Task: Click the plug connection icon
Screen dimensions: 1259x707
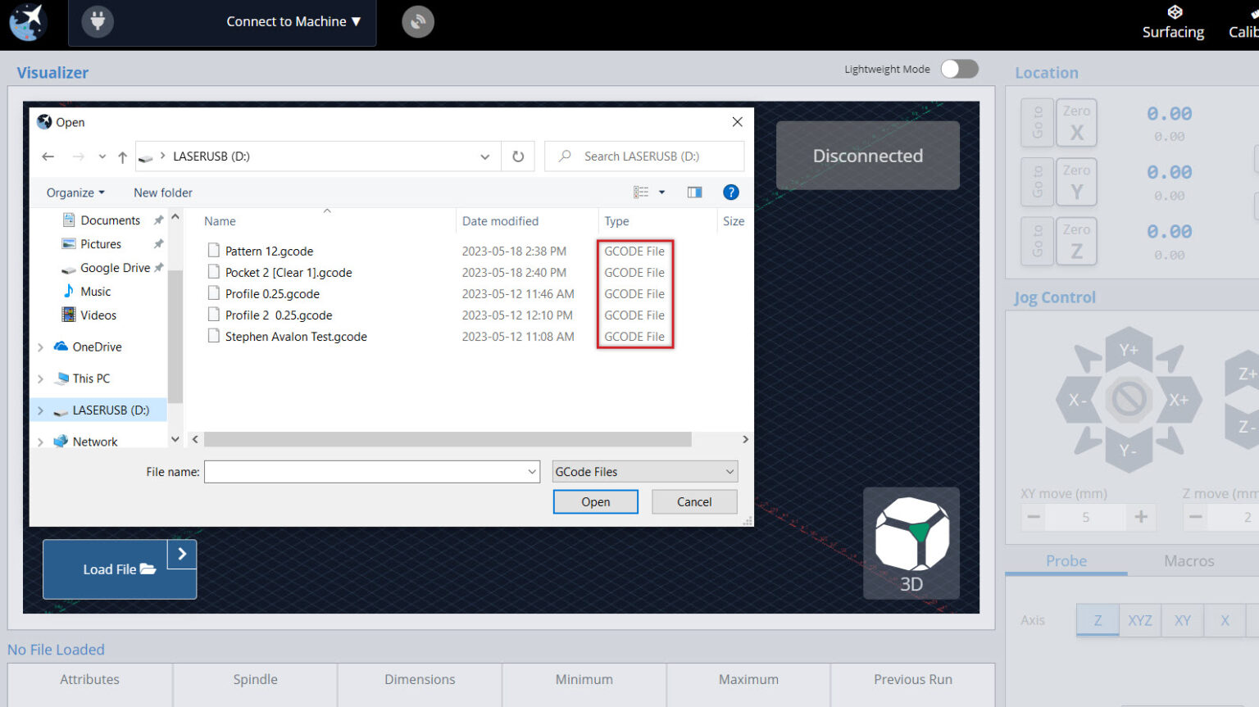Action: click(x=98, y=21)
